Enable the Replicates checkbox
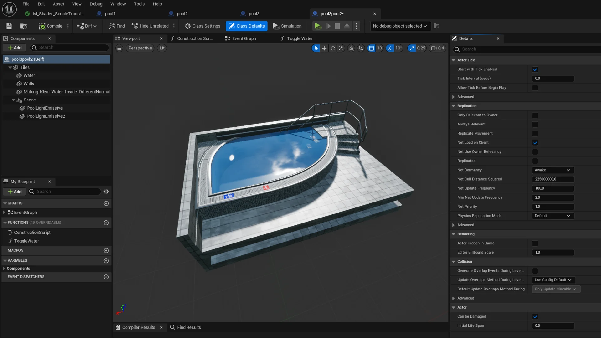The image size is (601, 338). pyautogui.click(x=535, y=161)
